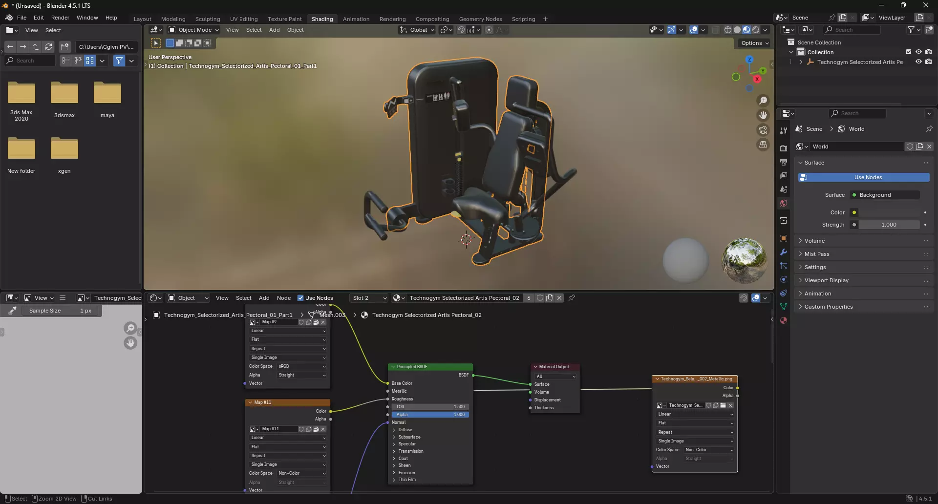This screenshot has width=938, height=504.
Task: Open the shader editor Node menu
Action: point(284,298)
